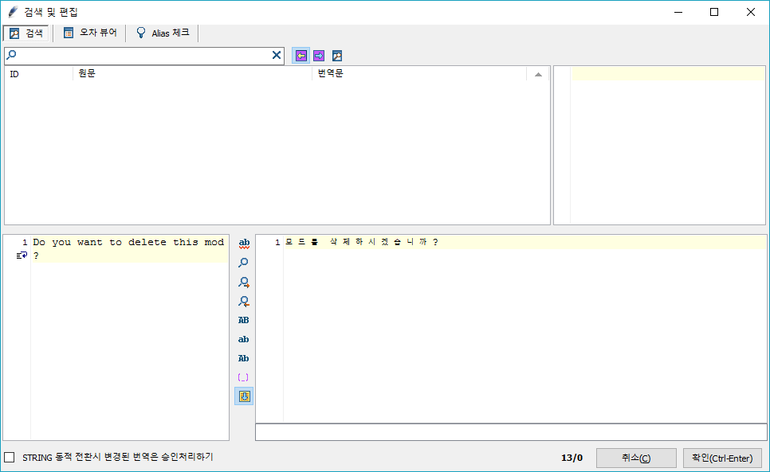Click the purple brackets icon

(x=244, y=376)
